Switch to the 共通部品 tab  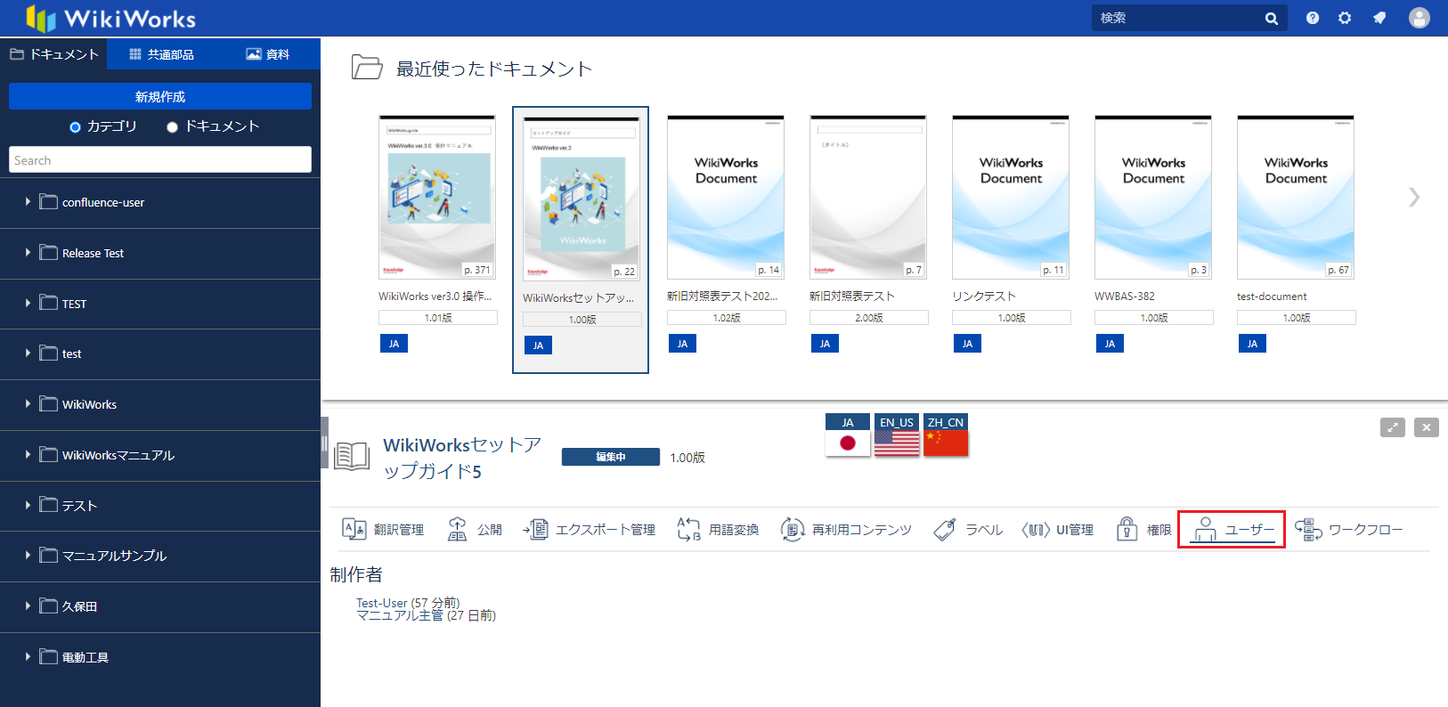pyautogui.click(x=161, y=54)
